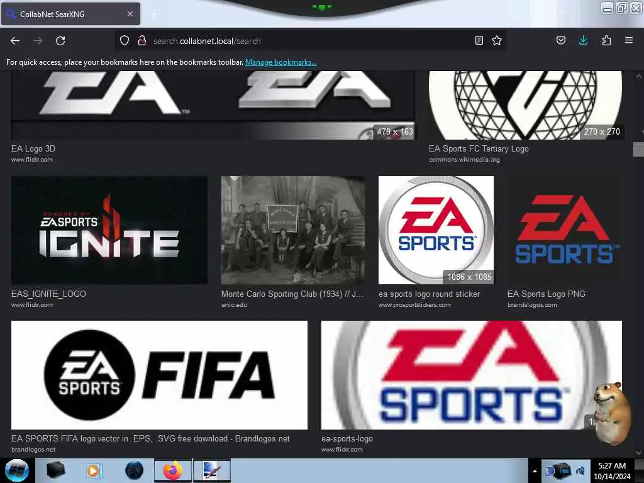Click the 'www.prosportstickers.com' source text
This screenshot has width=644, height=483.
(x=414, y=305)
